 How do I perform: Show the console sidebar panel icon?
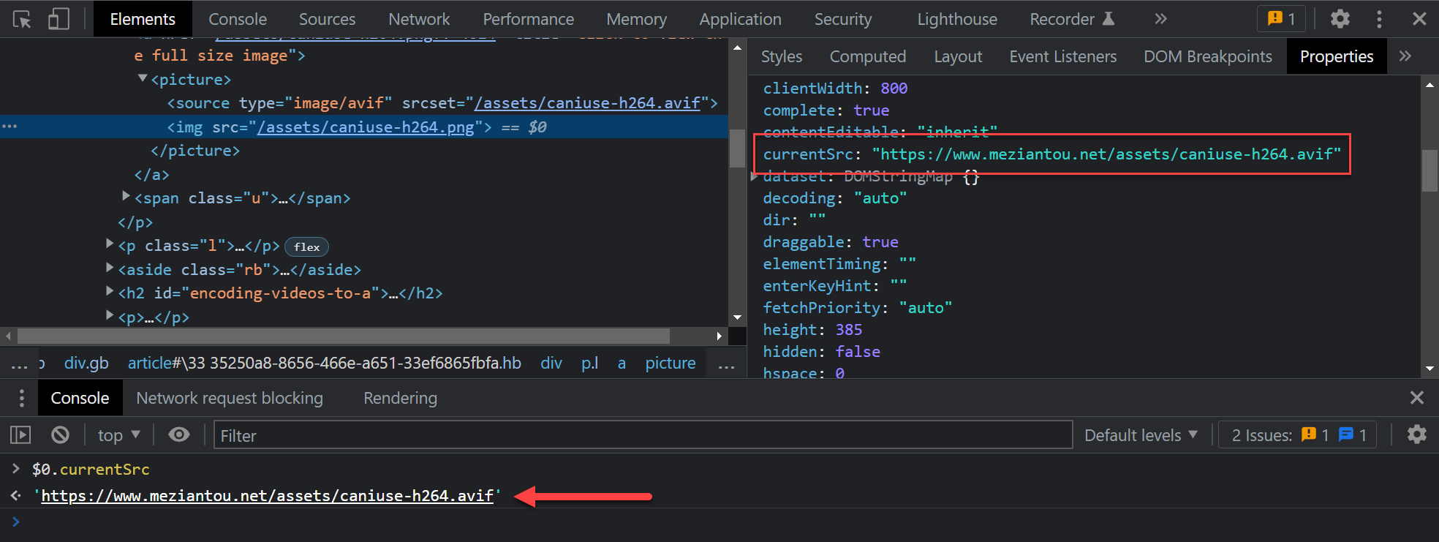tap(20, 435)
